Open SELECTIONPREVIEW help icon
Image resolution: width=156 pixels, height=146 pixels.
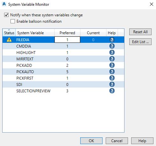click(x=112, y=91)
